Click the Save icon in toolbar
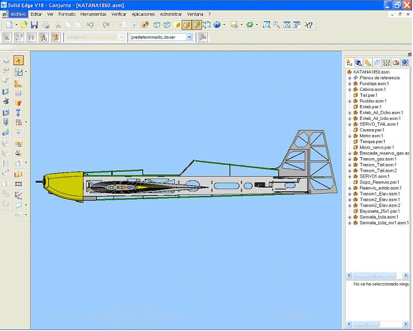 (34, 25)
